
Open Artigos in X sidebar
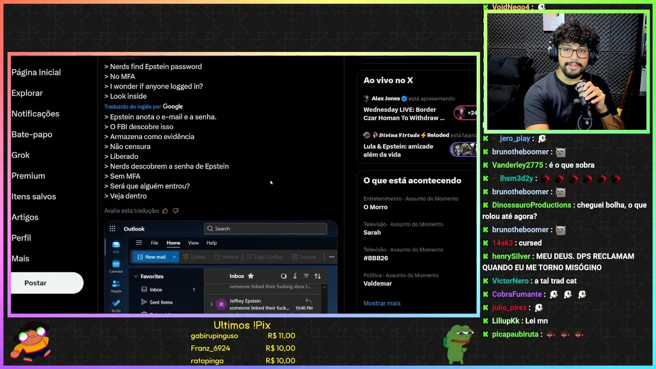[25, 217]
